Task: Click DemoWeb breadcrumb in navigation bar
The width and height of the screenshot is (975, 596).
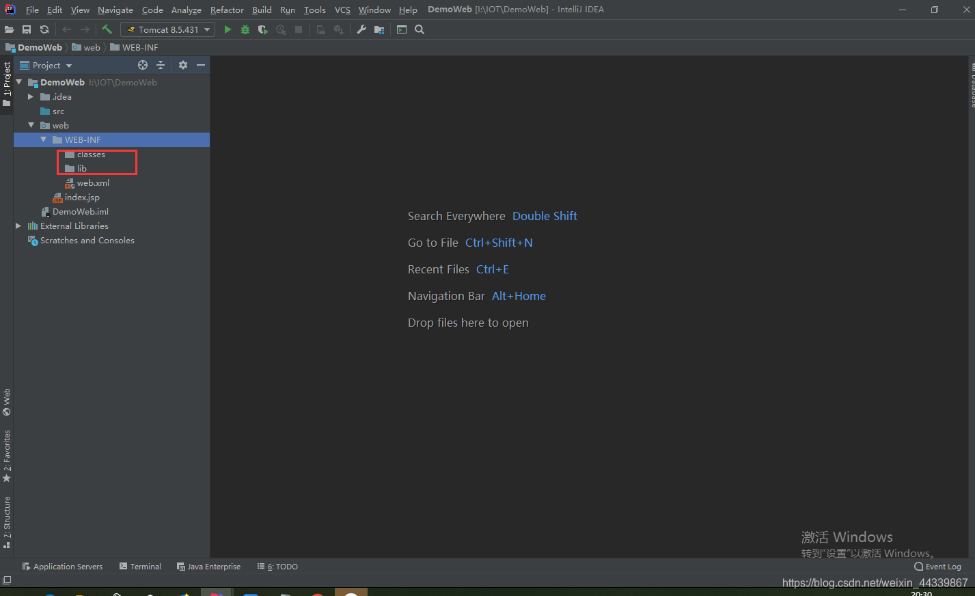Action: [x=34, y=47]
